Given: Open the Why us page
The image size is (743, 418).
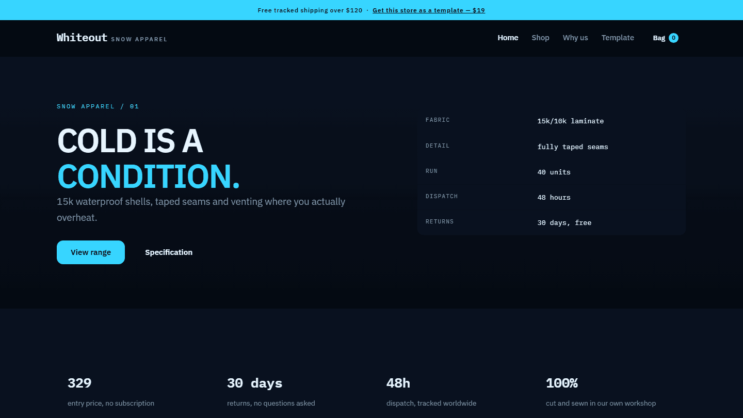Looking at the screenshot, I should 575,38.
